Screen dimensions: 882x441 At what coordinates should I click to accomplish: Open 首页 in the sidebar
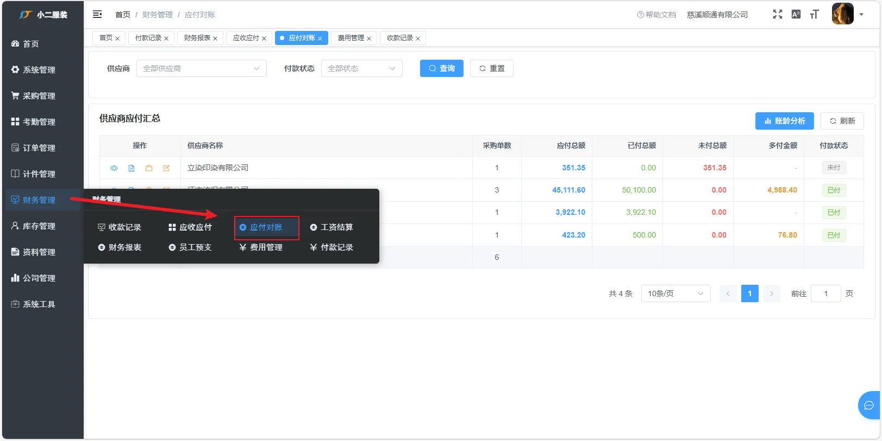coord(43,44)
